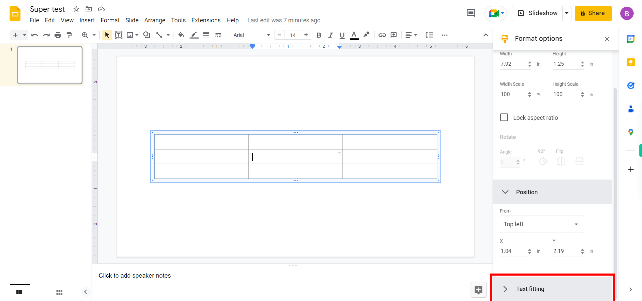Open the Google account avatar B
642x301 pixels.
click(627, 13)
